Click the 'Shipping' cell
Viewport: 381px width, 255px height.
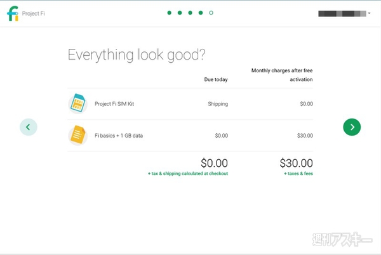[218, 104]
